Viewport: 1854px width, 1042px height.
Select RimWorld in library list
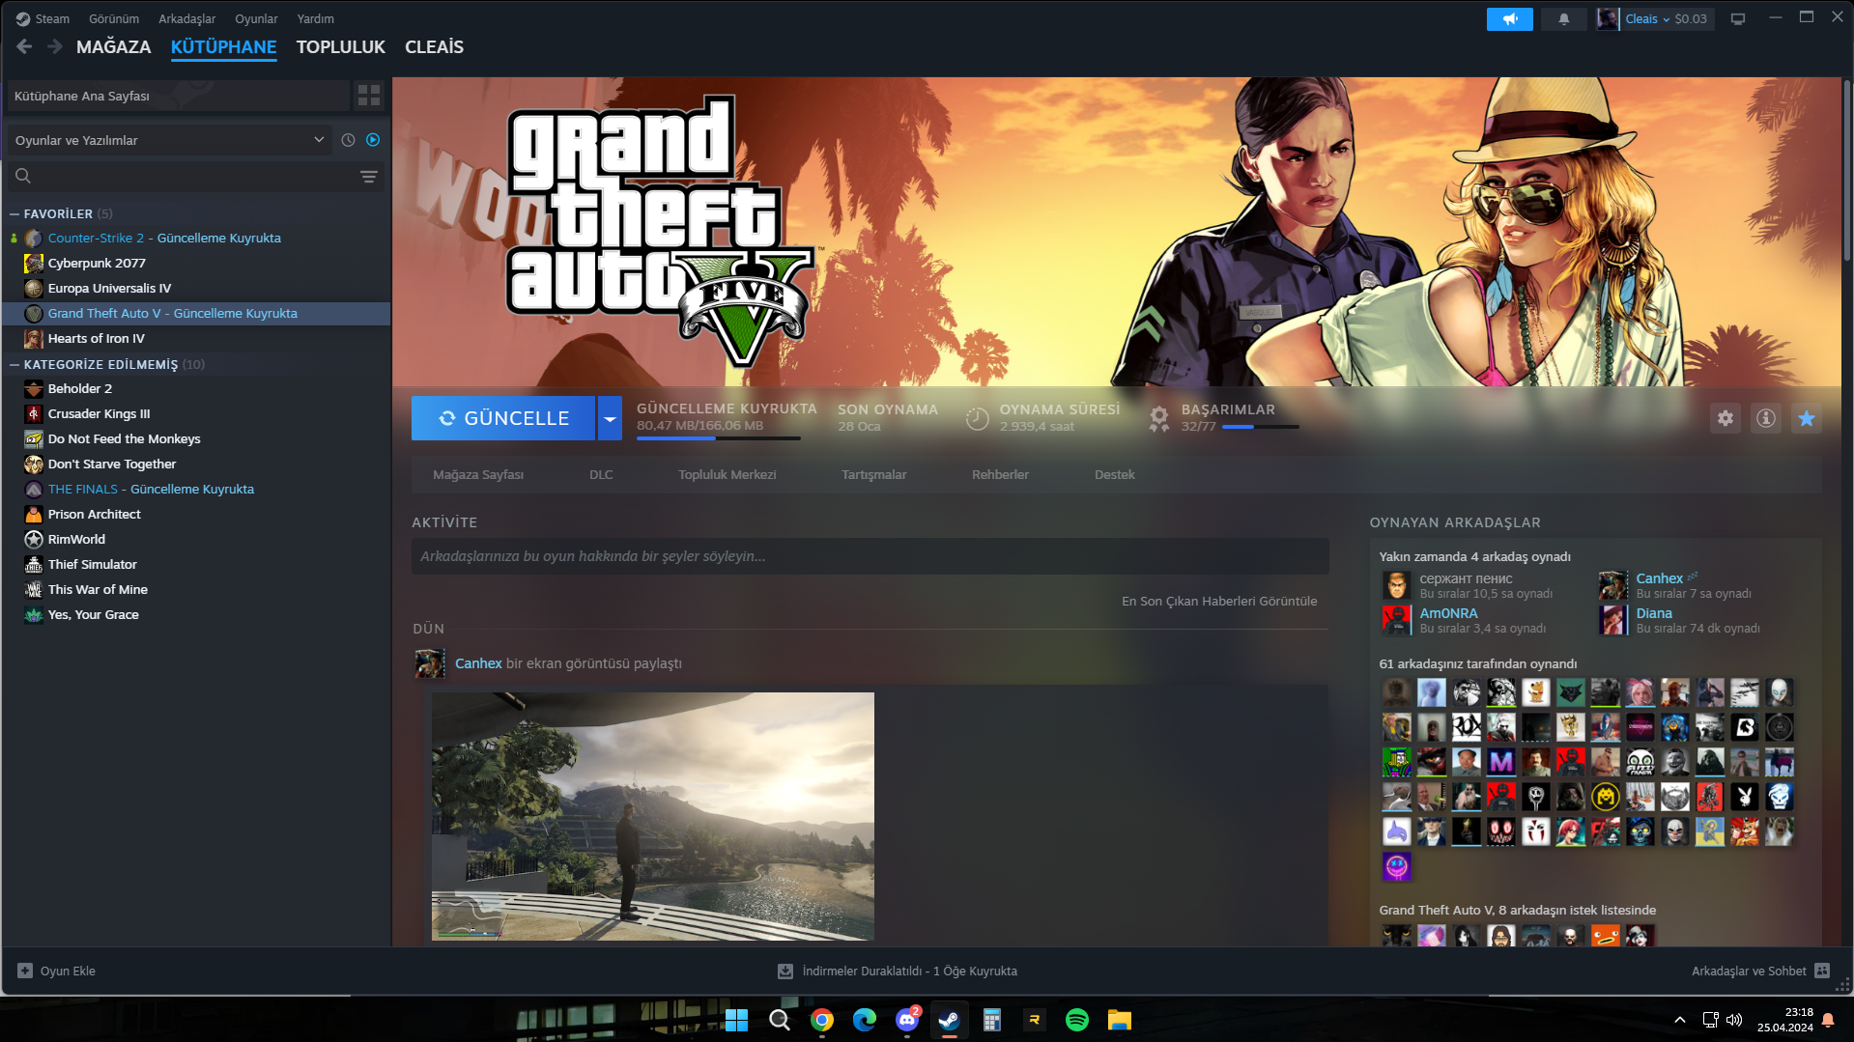(196, 539)
